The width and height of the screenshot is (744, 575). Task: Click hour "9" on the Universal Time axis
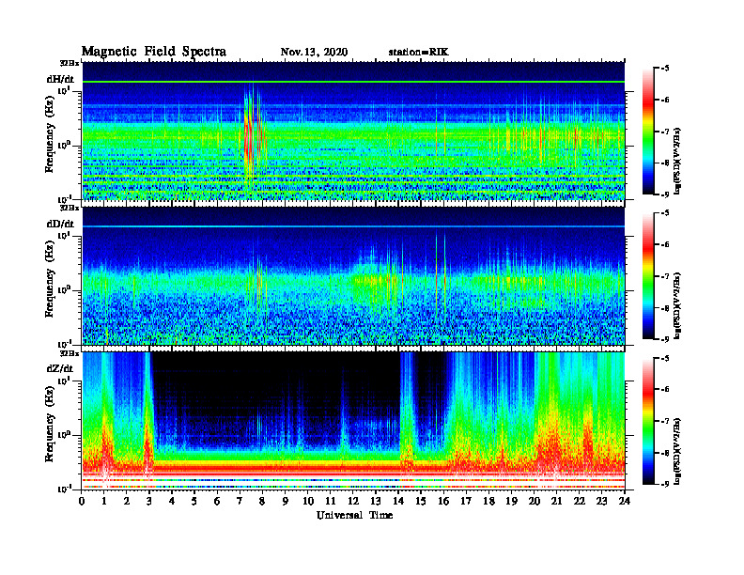click(x=286, y=501)
